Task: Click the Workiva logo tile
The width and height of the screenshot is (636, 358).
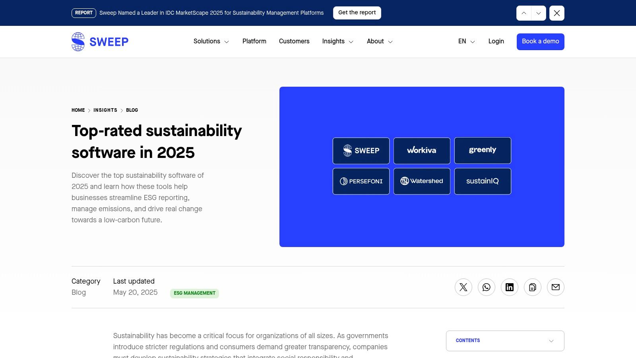Action: [x=422, y=151]
